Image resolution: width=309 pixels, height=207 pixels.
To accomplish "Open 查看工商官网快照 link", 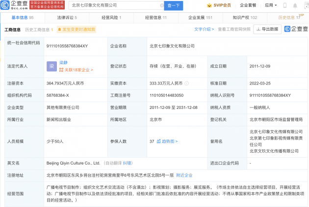I will (234, 29).
